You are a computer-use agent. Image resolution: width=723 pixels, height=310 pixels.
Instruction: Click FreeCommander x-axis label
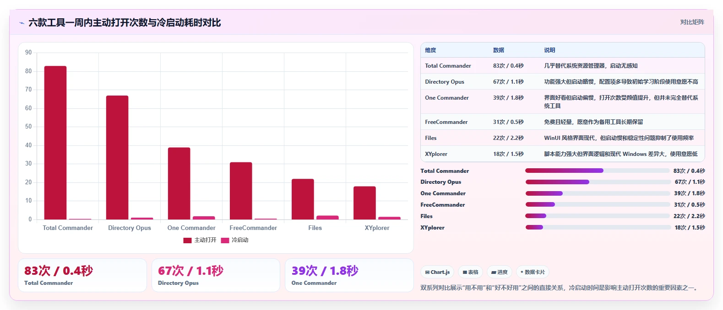coord(253,228)
